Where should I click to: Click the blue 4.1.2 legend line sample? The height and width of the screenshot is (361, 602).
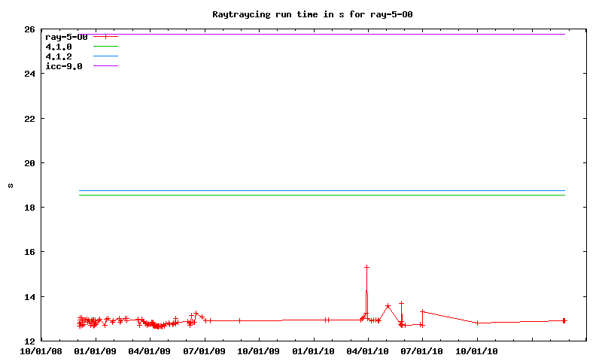point(105,56)
